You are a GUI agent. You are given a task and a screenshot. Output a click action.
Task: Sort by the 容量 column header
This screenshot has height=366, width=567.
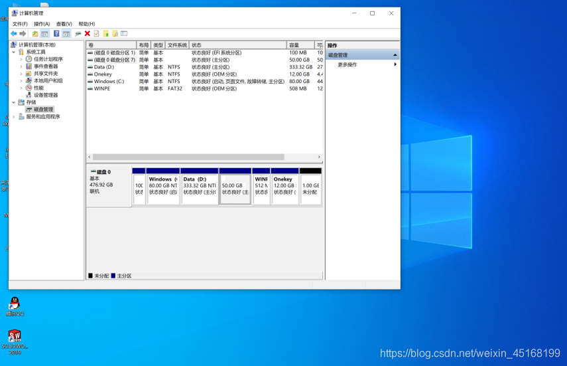point(300,45)
